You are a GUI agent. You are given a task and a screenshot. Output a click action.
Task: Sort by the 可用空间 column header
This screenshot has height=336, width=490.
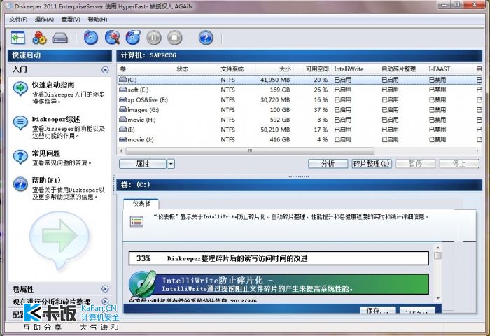(x=312, y=69)
